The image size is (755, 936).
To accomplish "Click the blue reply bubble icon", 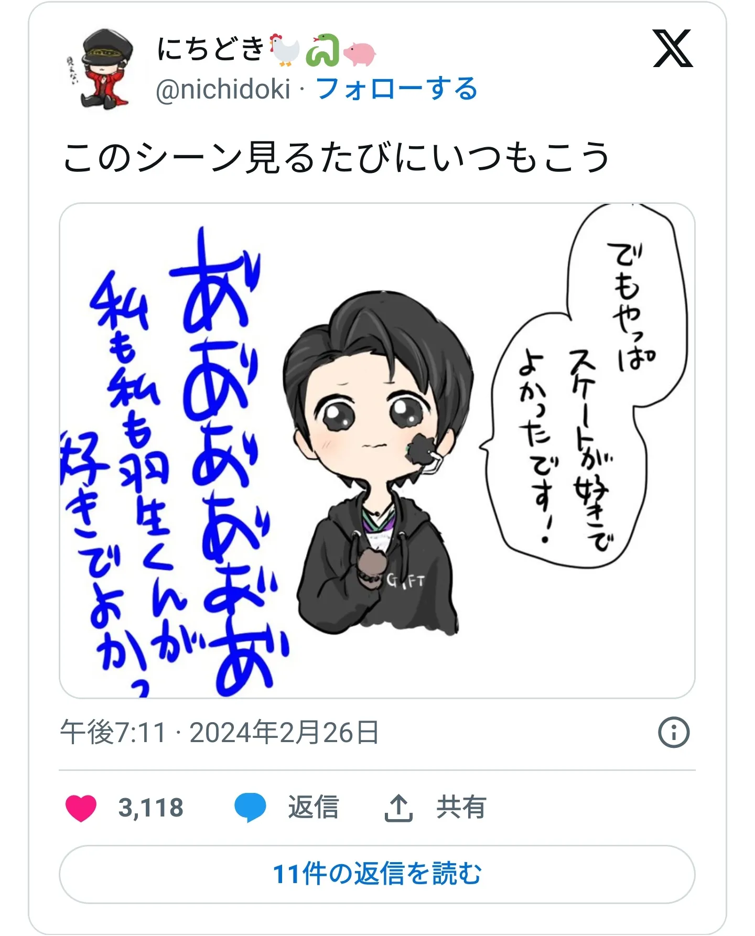I will (250, 808).
